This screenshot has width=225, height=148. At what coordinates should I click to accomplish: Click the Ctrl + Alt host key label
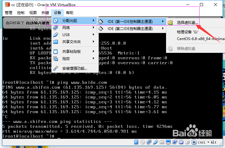coord(207,142)
